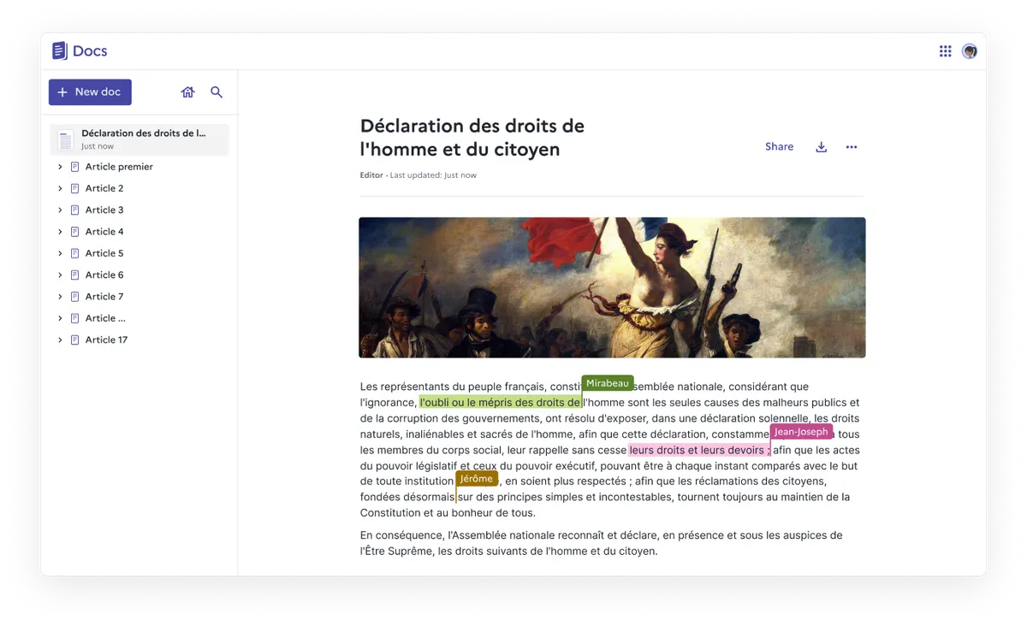Open search with magnifier icon
The width and height of the screenshot is (1027, 626).
click(217, 92)
